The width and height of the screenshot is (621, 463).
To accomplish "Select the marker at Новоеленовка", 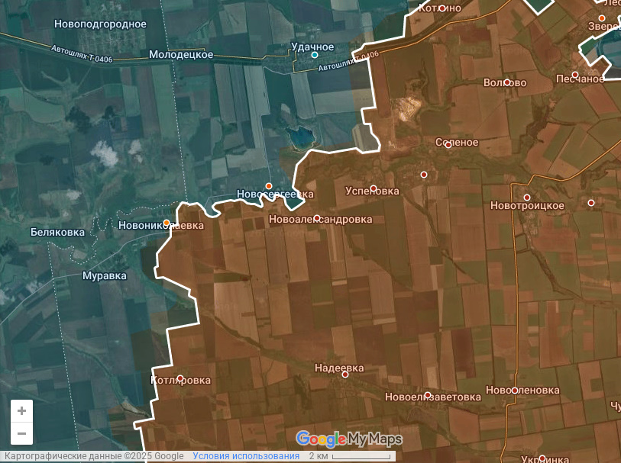I will click(x=515, y=391).
